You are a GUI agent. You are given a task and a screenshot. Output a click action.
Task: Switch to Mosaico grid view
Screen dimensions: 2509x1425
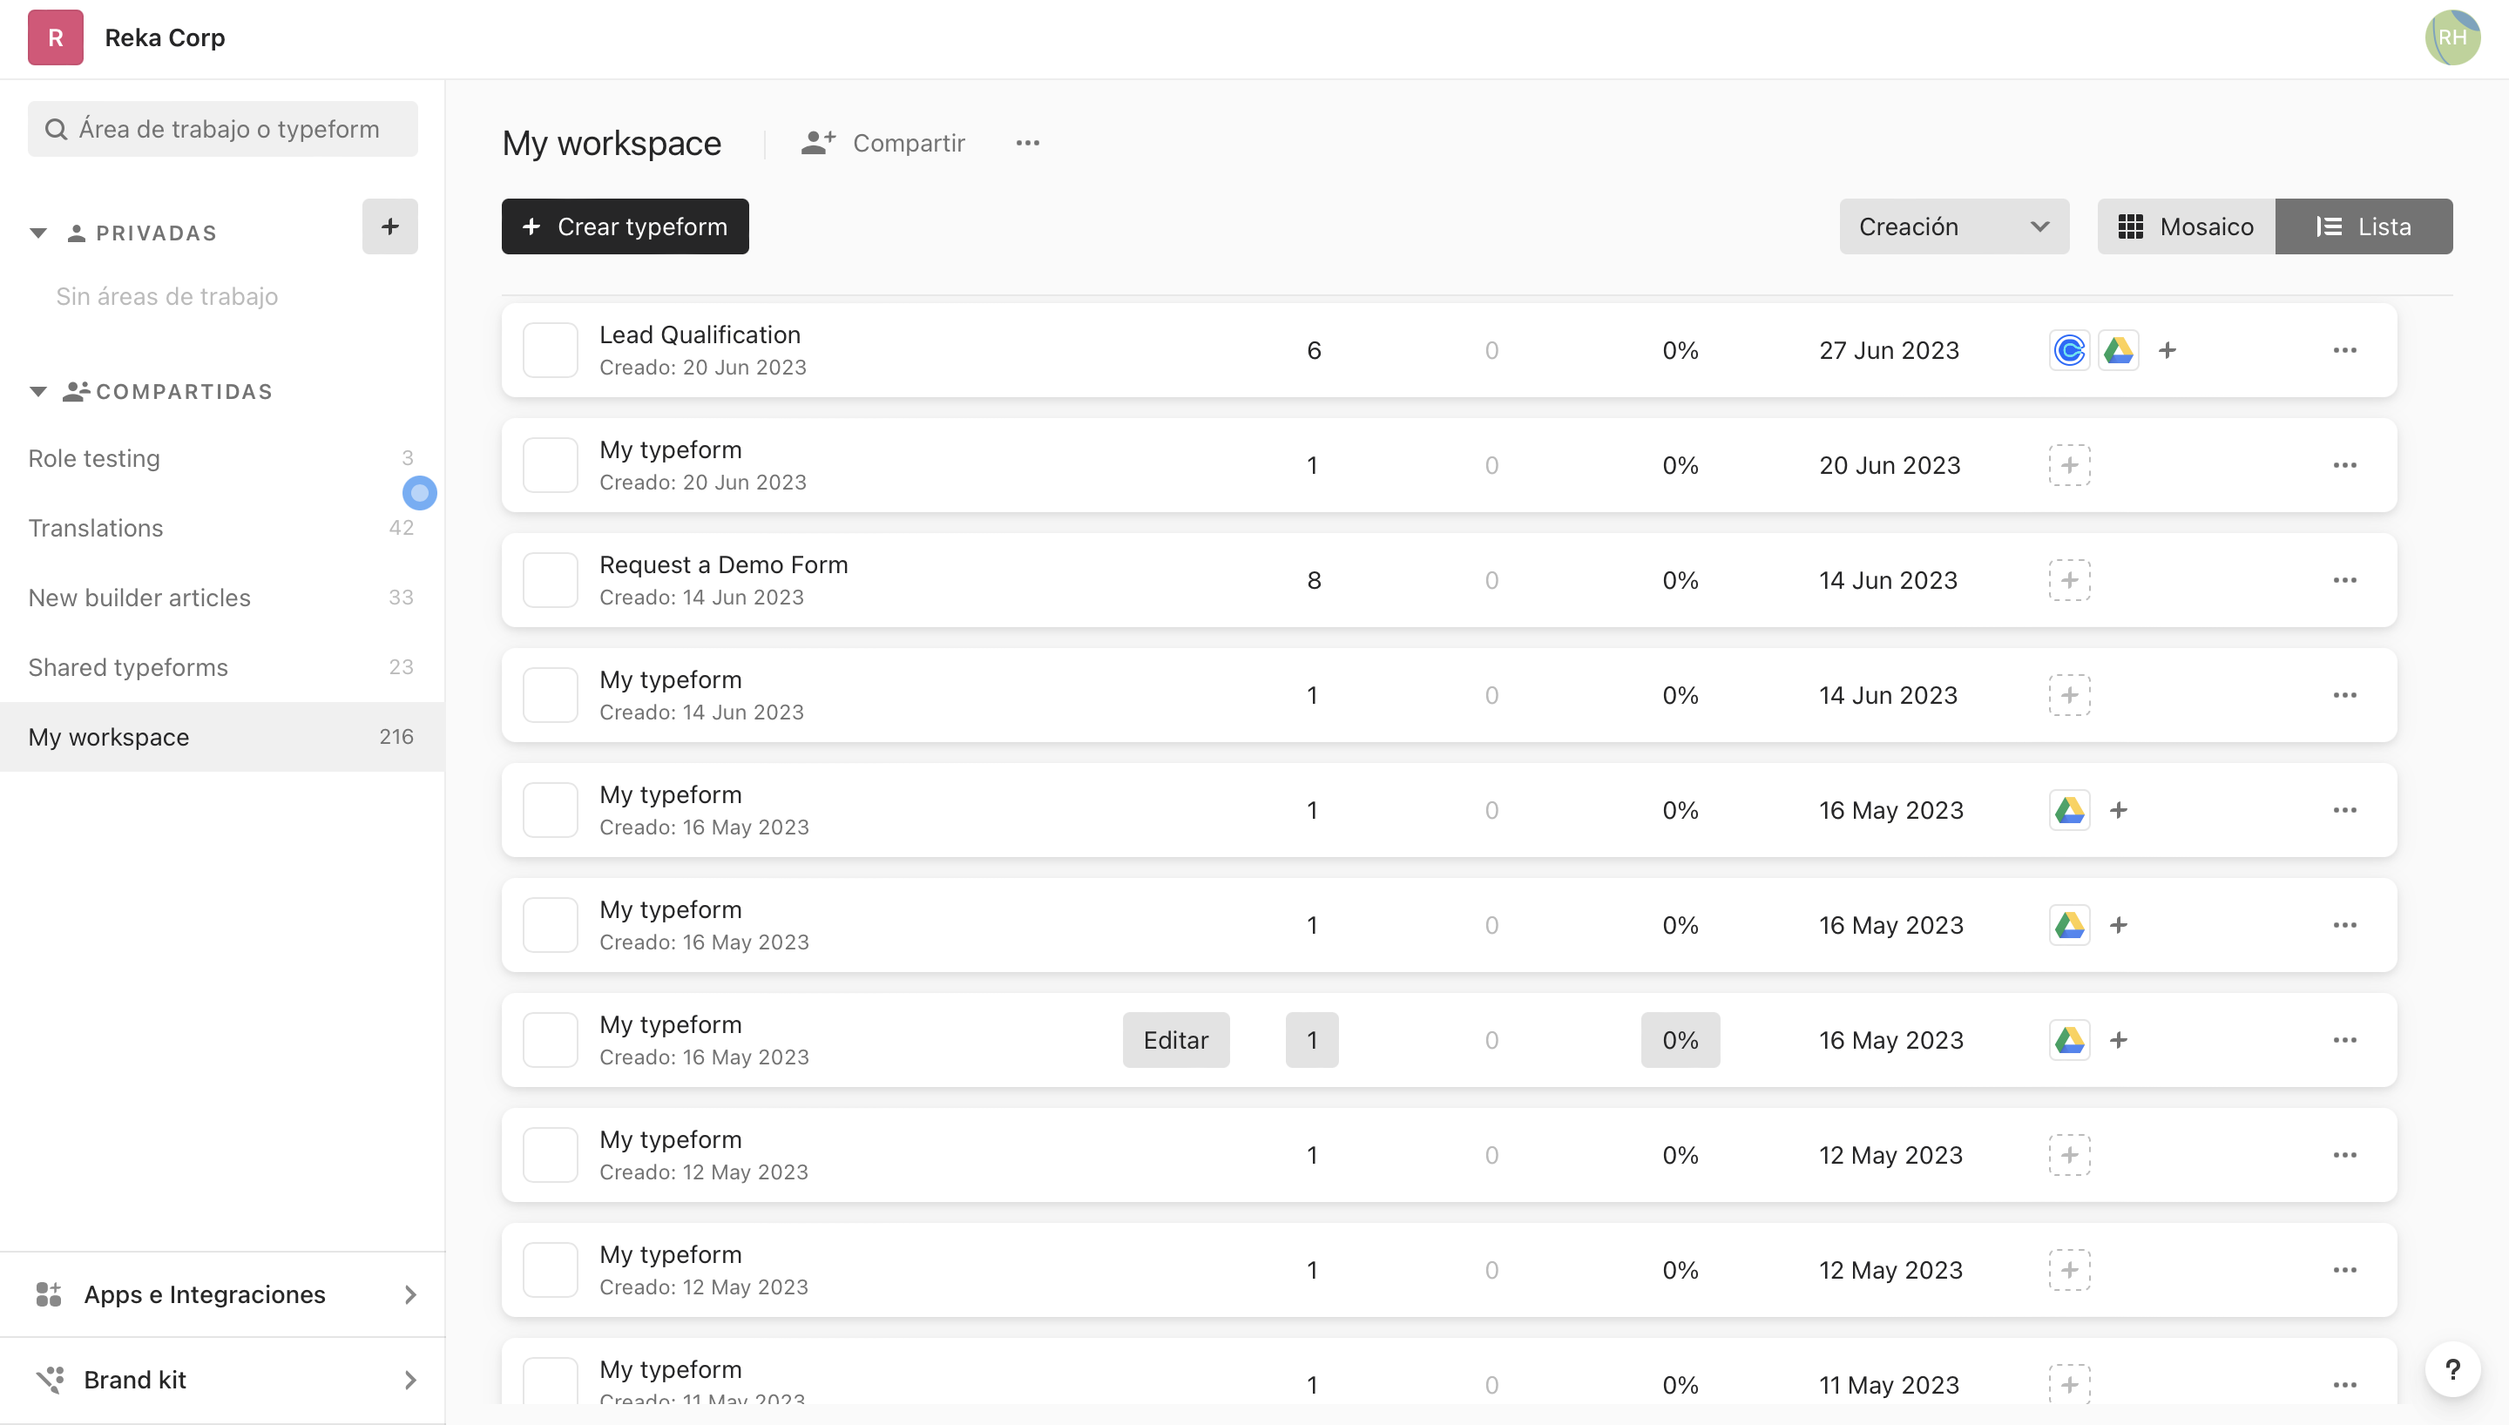tap(2184, 226)
